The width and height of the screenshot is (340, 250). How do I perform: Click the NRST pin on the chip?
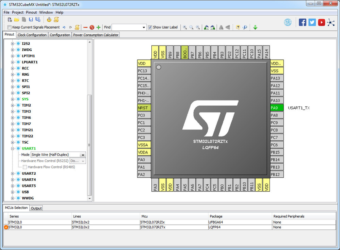click(x=144, y=108)
